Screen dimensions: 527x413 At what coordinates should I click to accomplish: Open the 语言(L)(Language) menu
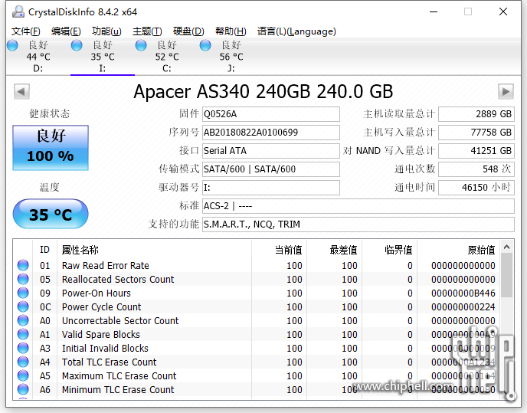pos(296,31)
